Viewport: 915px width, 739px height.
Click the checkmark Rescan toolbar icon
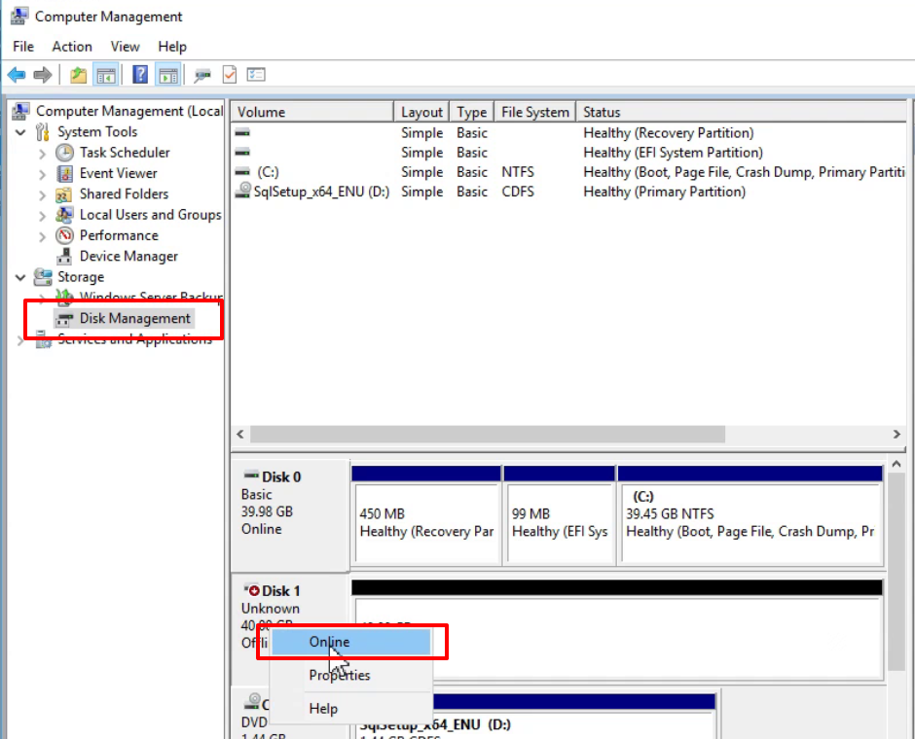[x=230, y=75]
